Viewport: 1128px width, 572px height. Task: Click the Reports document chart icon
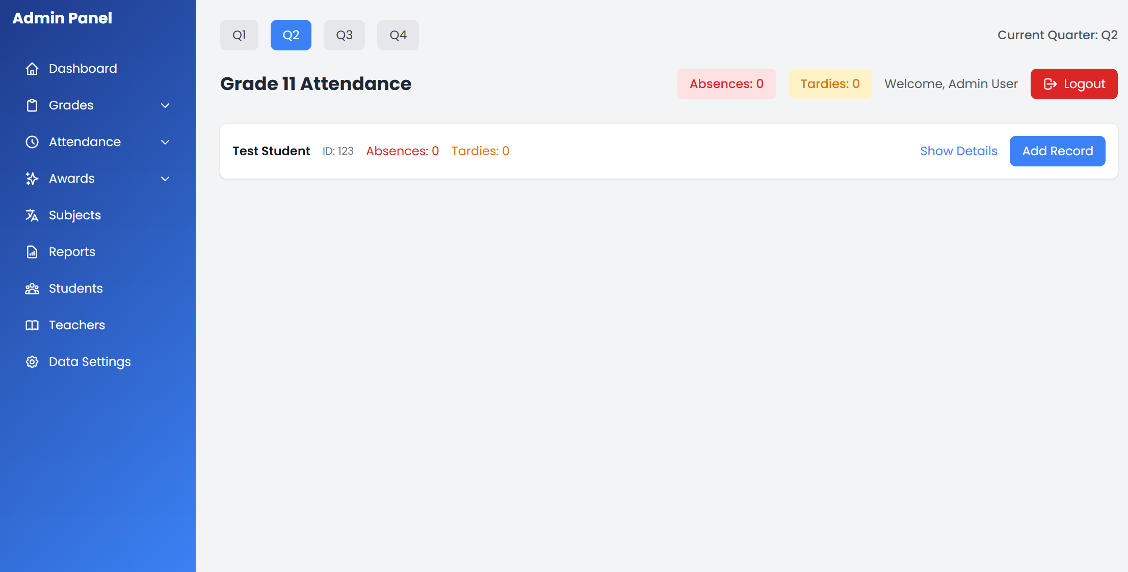point(32,252)
